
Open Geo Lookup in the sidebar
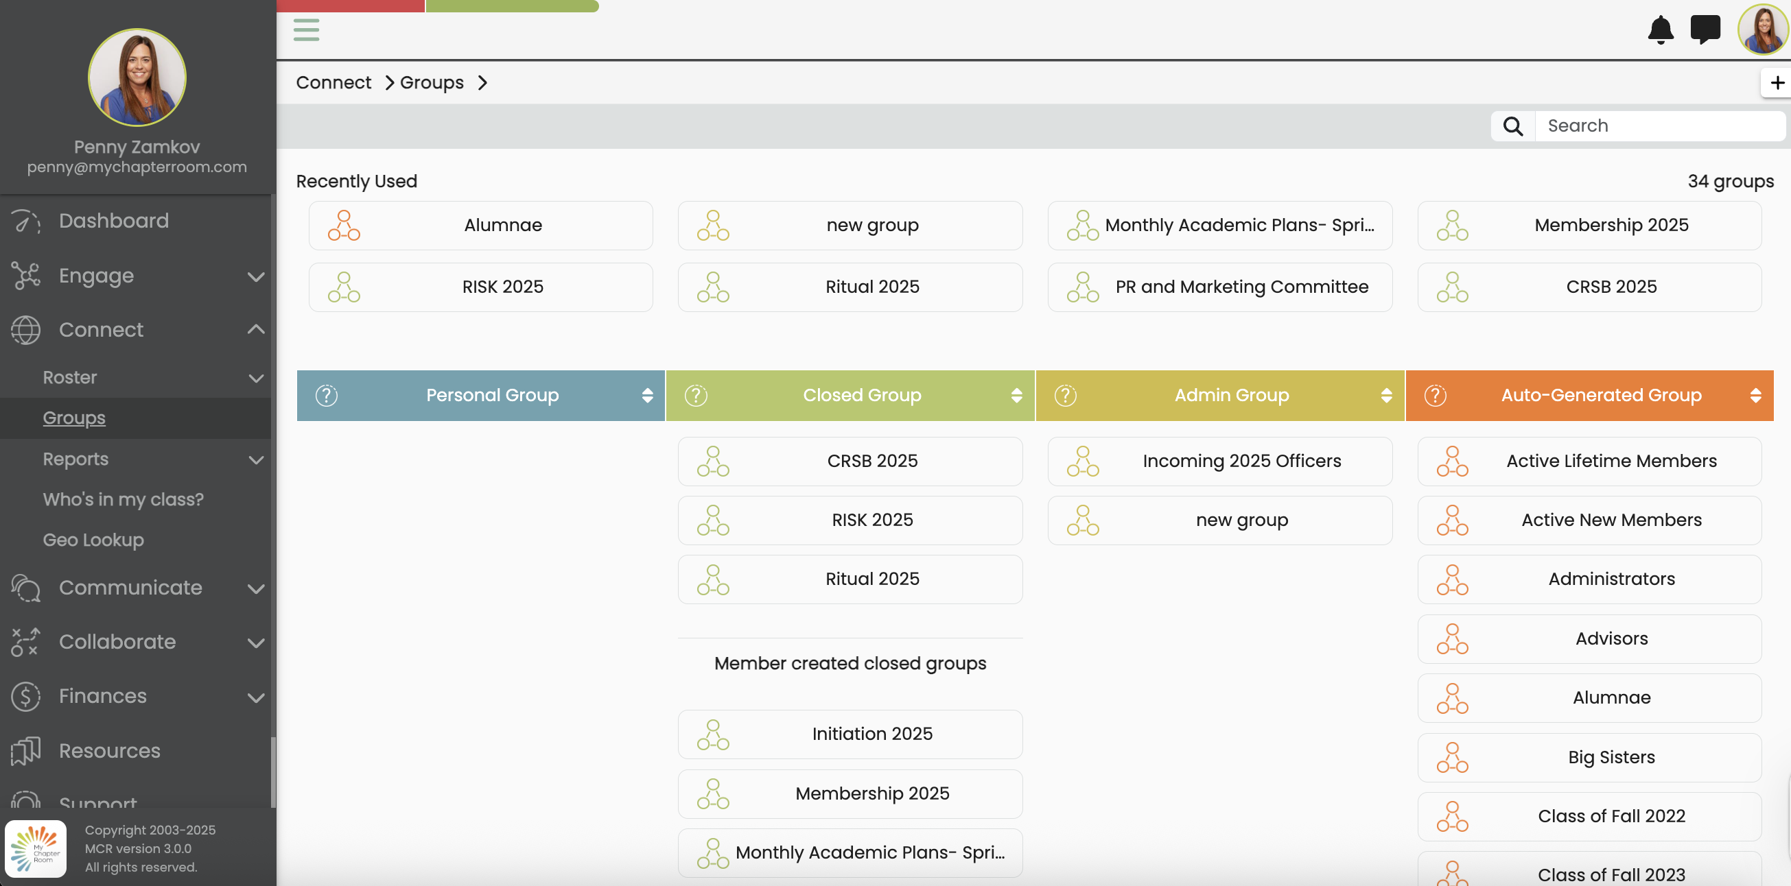[x=93, y=540]
